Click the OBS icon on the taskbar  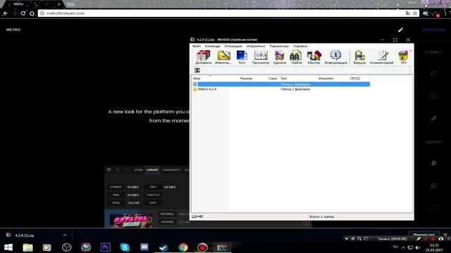pyautogui.click(x=67, y=247)
